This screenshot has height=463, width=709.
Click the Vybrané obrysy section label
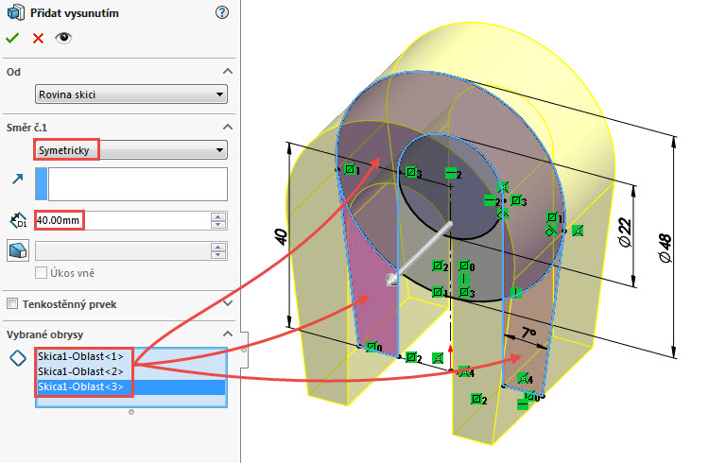point(44,334)
